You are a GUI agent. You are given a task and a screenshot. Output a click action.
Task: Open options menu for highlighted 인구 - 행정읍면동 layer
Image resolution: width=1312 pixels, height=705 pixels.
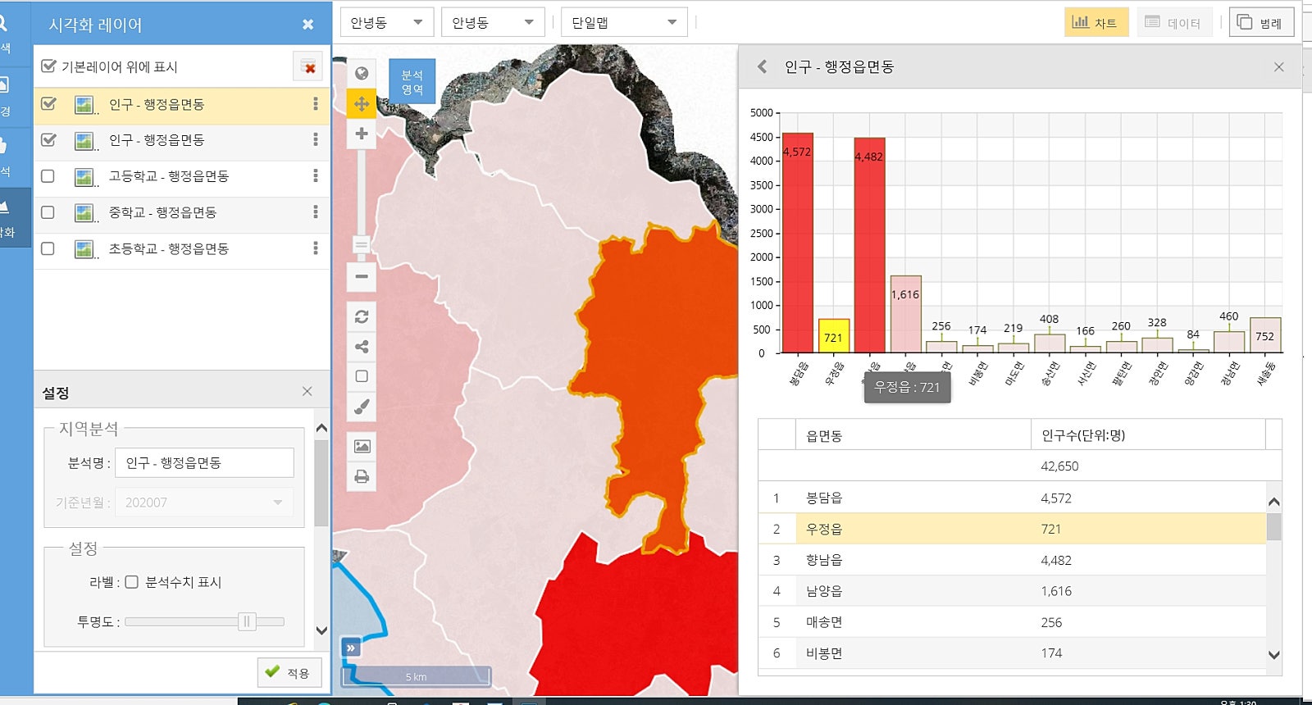[316, 104]
